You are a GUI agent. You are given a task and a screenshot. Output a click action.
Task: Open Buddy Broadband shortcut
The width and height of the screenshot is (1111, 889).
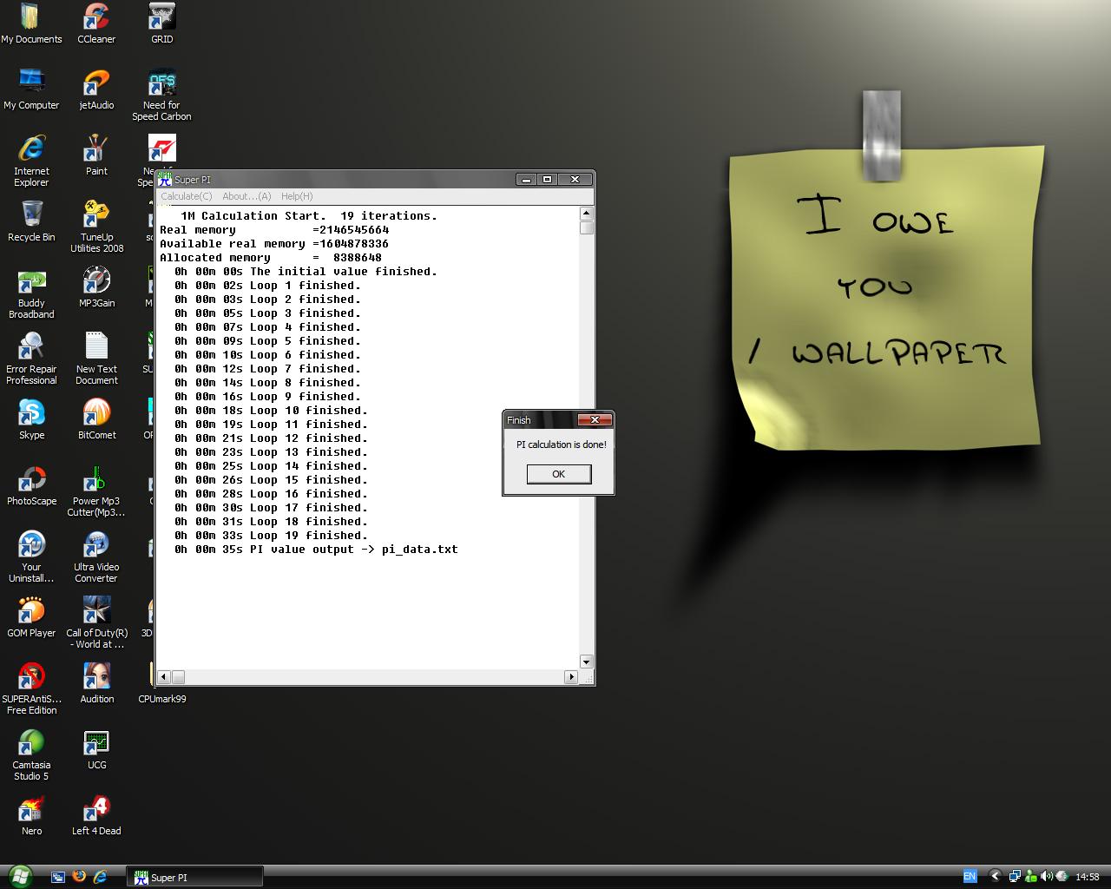click(31, 293)
